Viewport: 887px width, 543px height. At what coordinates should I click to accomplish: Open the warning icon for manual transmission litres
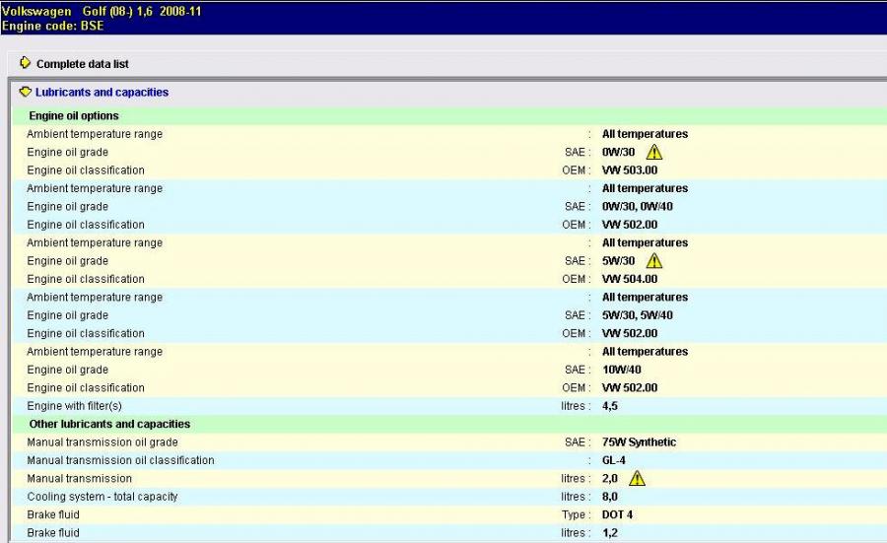coord(637,479)
